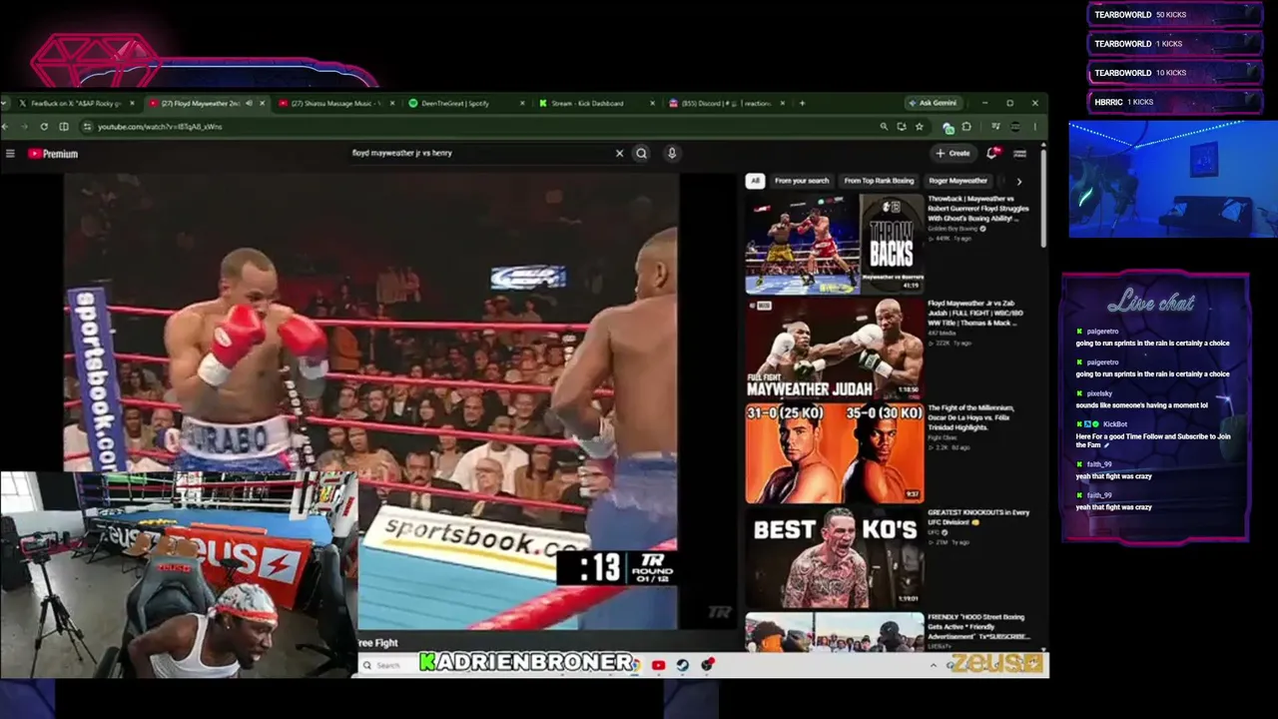Open the red-badged app icon in taskbar

click(708, 664)
